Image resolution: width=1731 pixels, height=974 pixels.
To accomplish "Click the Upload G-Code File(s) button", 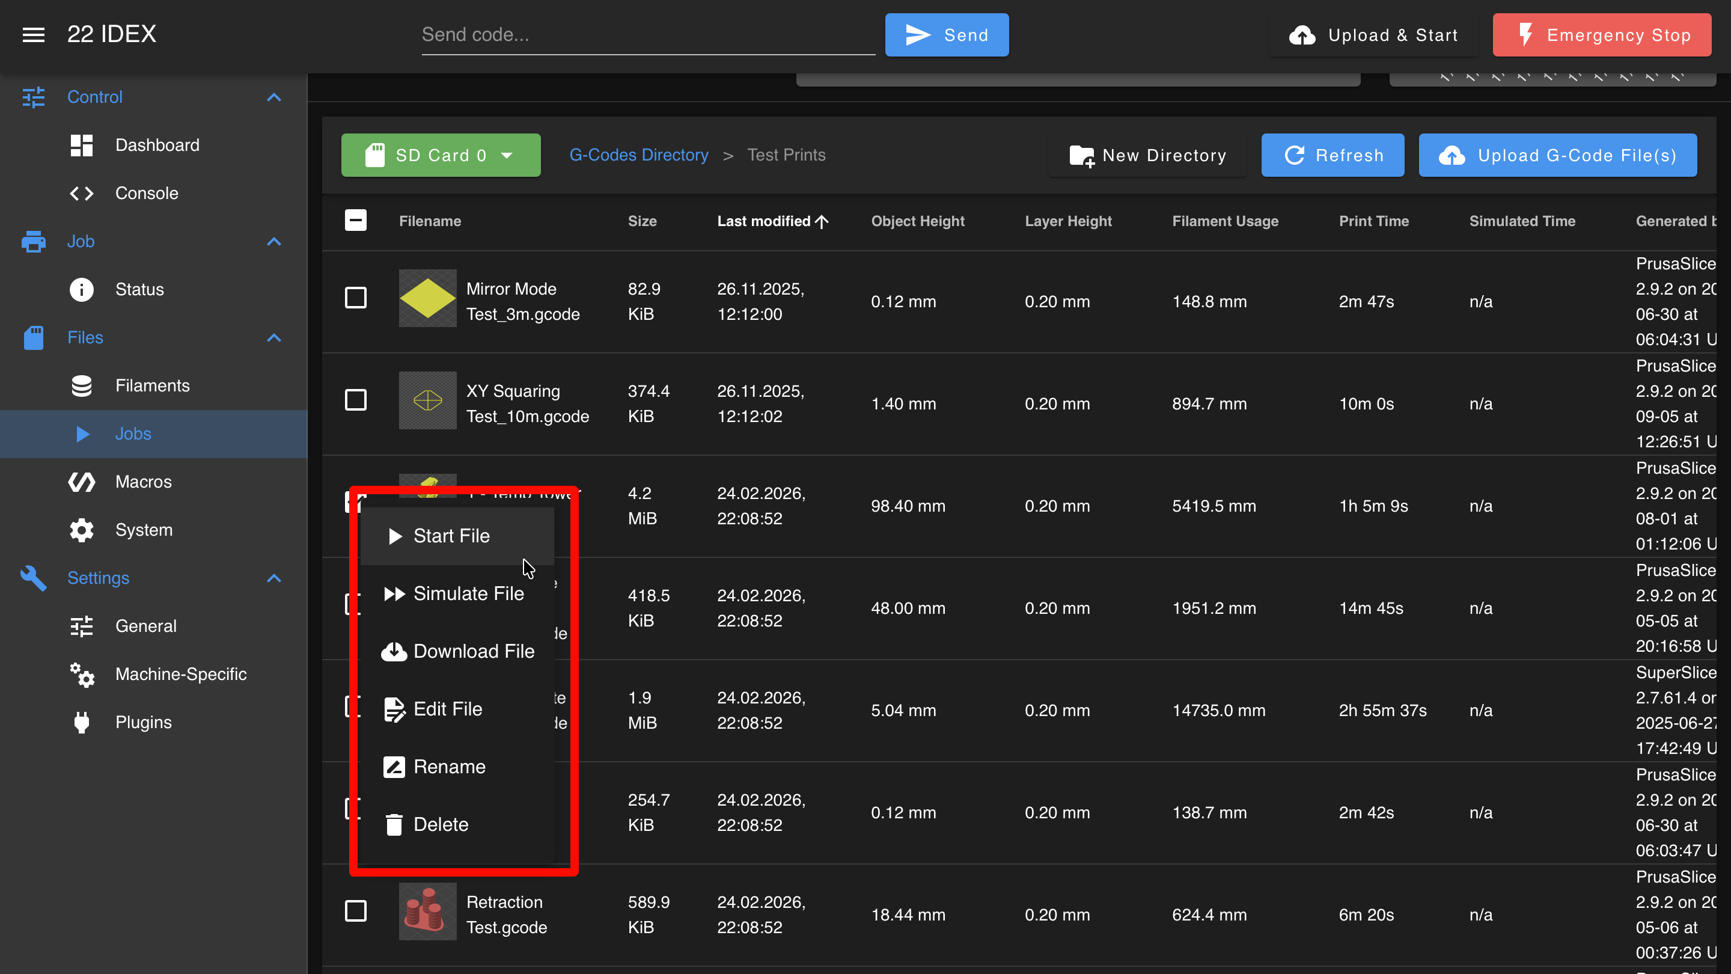I will pyautogui.click(x=1558, y=155).
